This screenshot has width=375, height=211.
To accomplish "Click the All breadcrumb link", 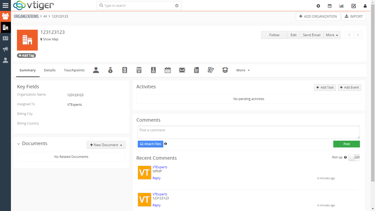I will pos(45,16).
